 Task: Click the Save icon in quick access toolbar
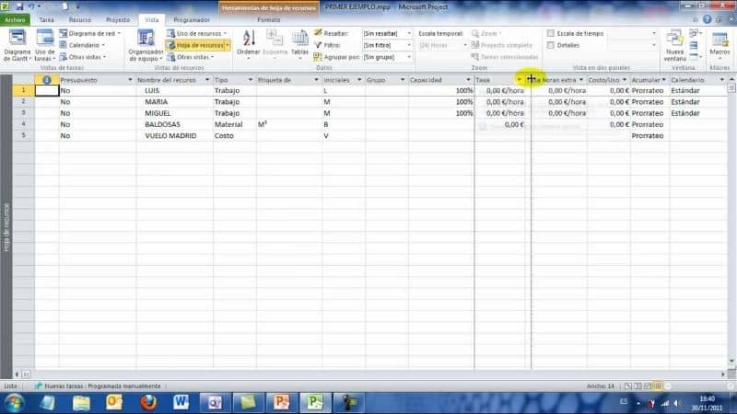(19, 6)
